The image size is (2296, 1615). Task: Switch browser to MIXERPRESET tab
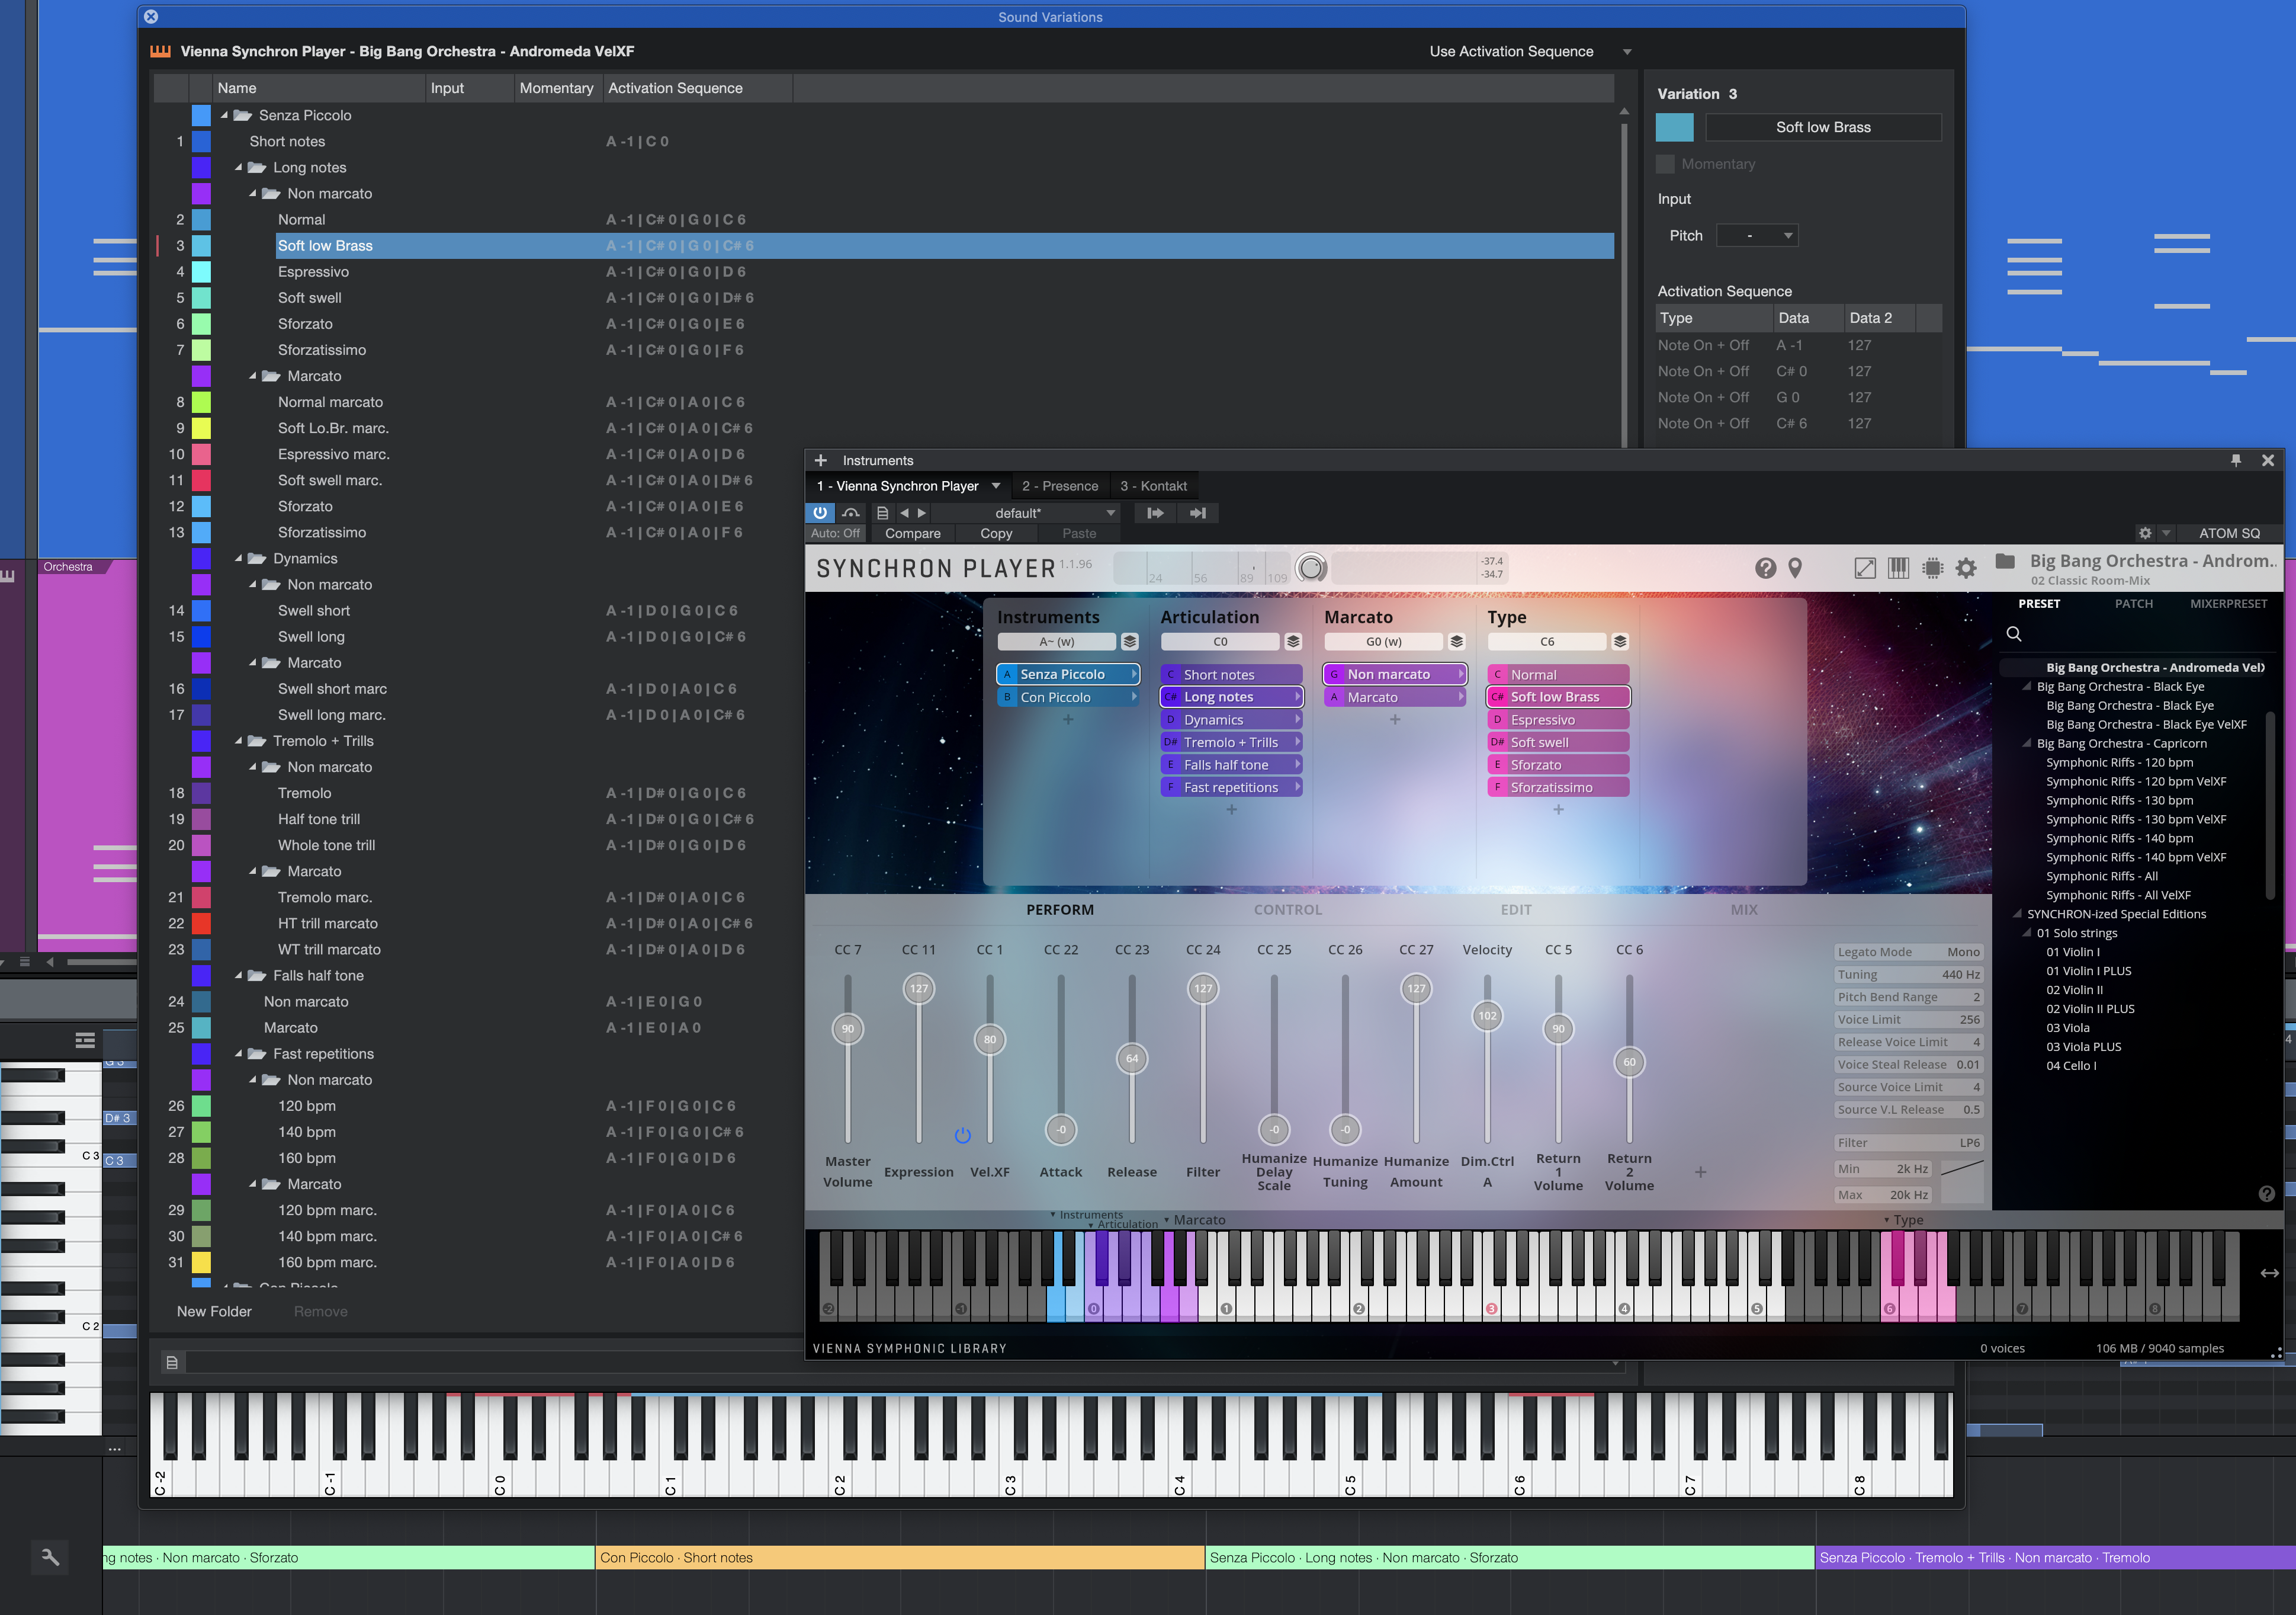[x=2228, y=603]
